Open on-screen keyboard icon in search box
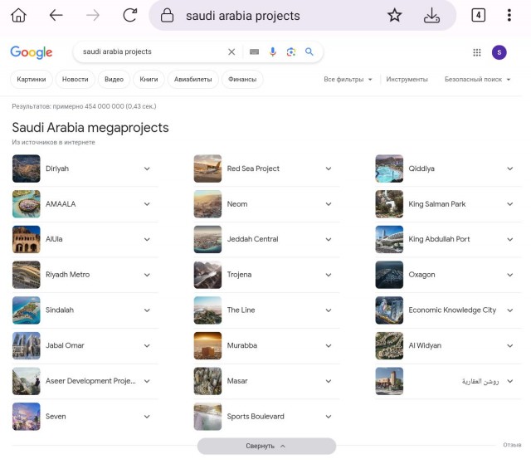Viewport: 531px width, 469px height. coord(254,51)
